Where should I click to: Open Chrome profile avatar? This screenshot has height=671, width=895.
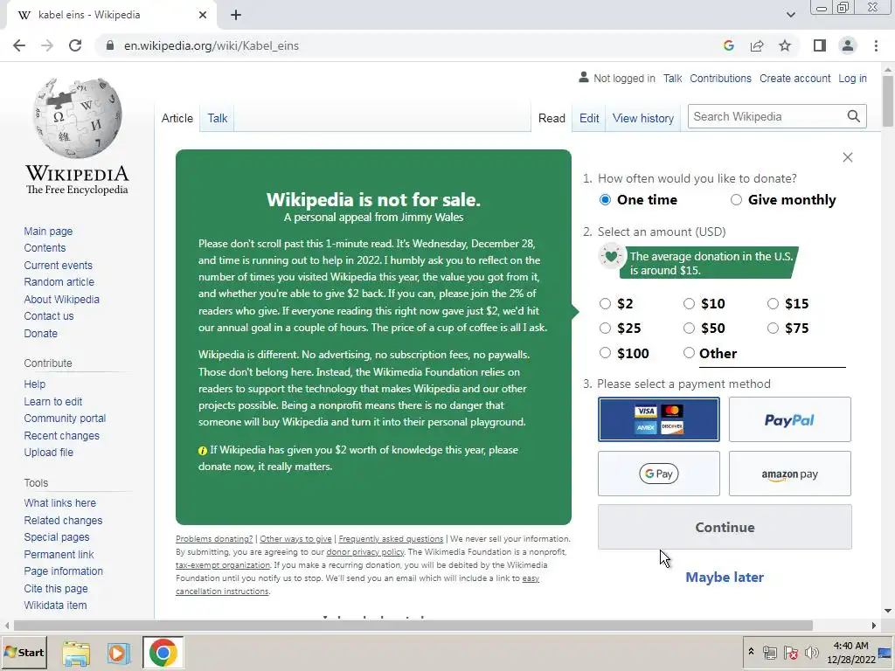click(x=848, y=45)
